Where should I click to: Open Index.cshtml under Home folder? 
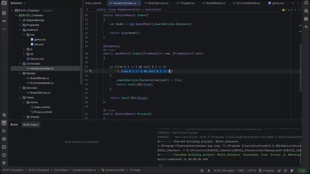click(x=42, y=107)
